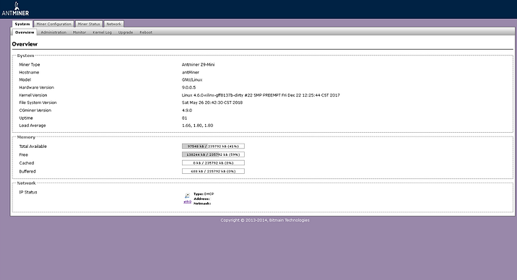Select the Overview subtab
The image size is (517, 280).
25,32
